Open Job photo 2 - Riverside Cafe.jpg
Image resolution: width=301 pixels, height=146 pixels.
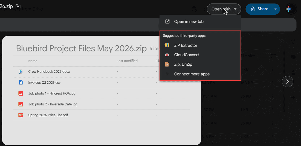(x=53, y=104)
